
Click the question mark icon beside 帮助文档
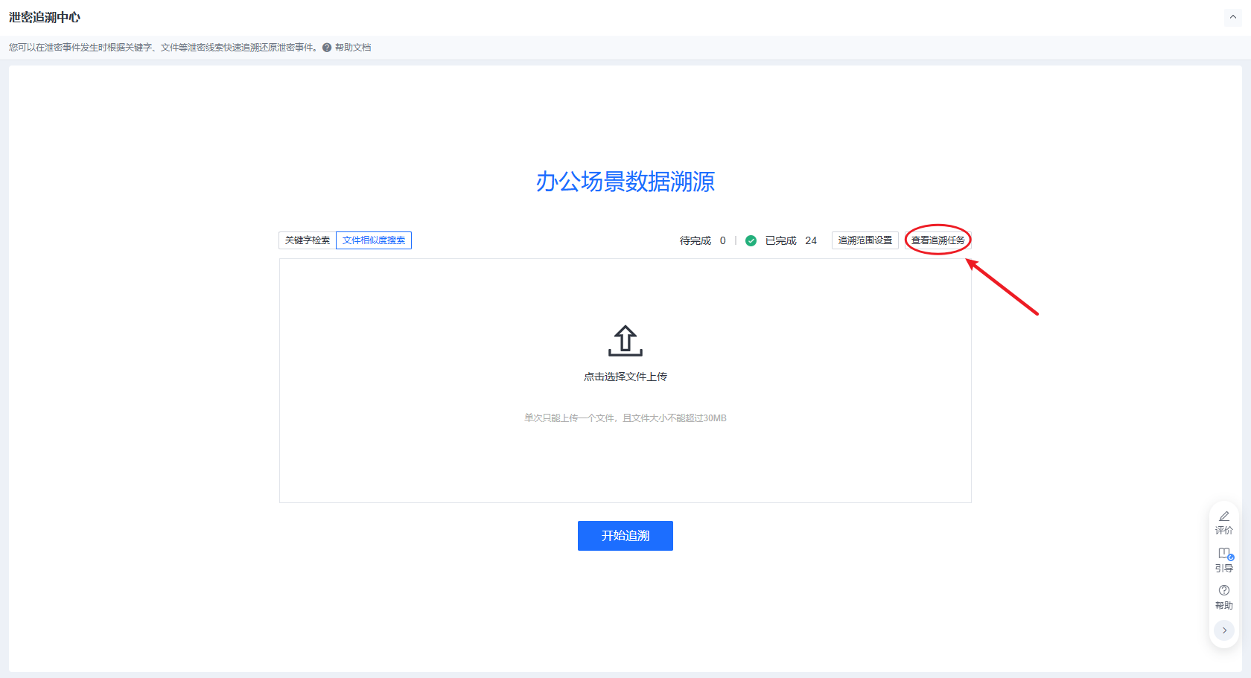pyautogui.click(x=327, y=48)
